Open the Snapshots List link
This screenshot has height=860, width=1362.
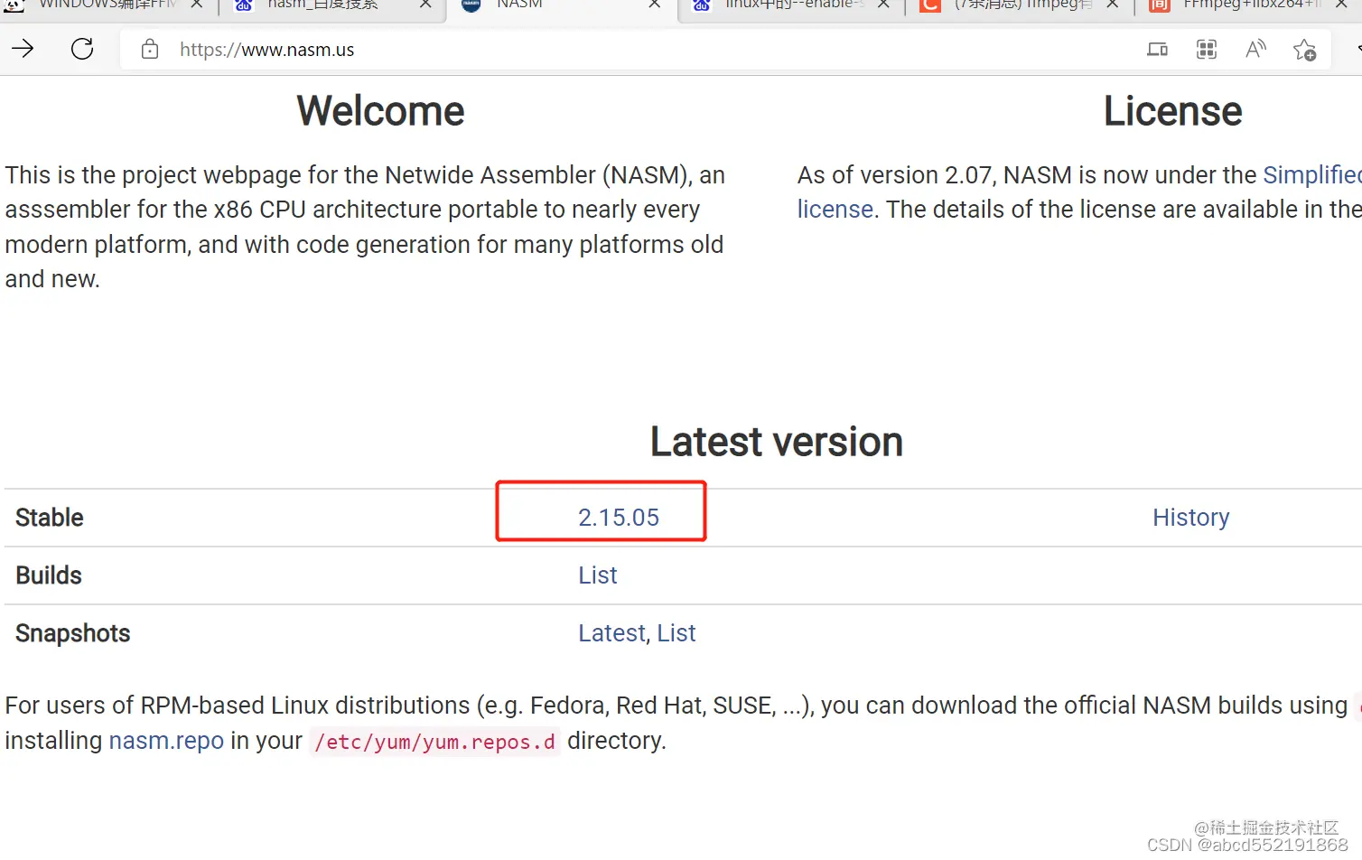676,633
